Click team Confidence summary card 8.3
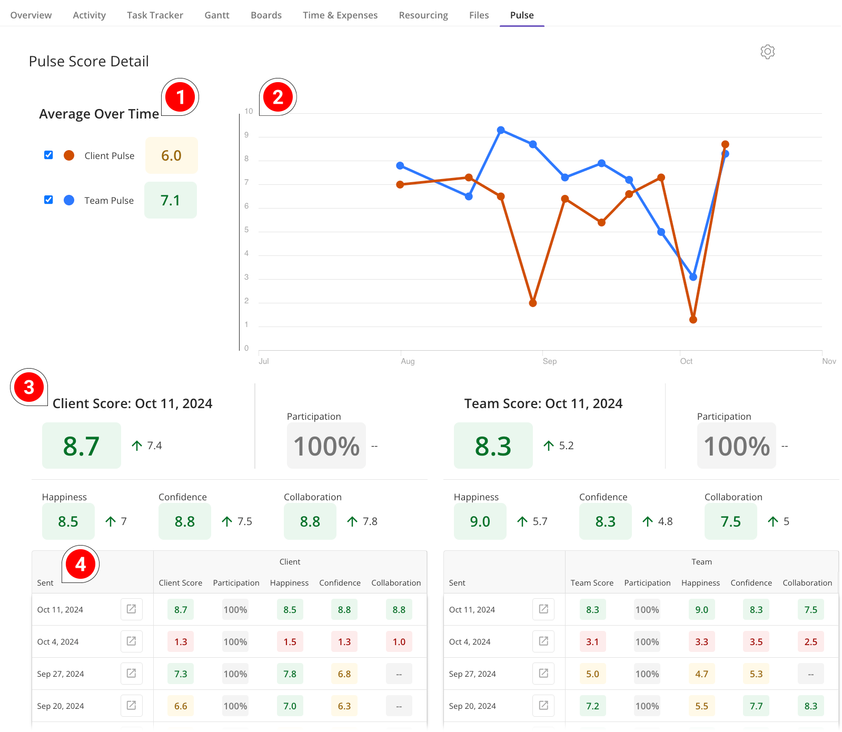 point(606,521)
